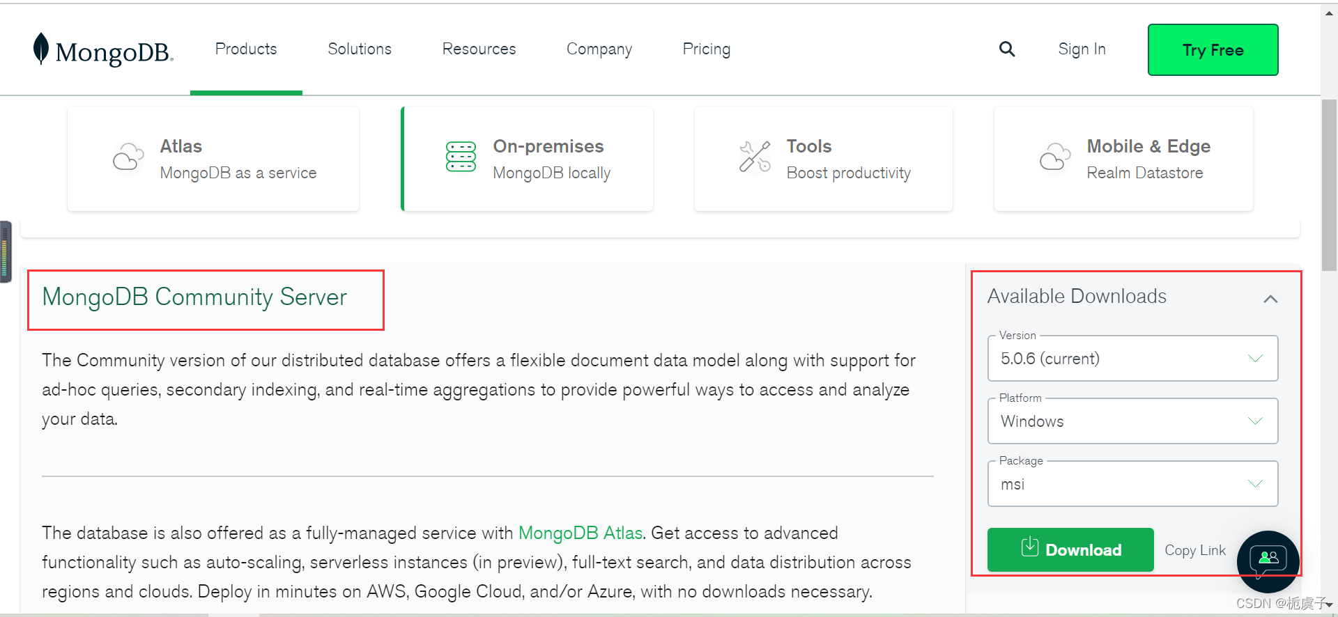Viewport: 1338px width, 617px height.
Task: Click the download arrow icon on Download button
Action: tap(1030, 547)
